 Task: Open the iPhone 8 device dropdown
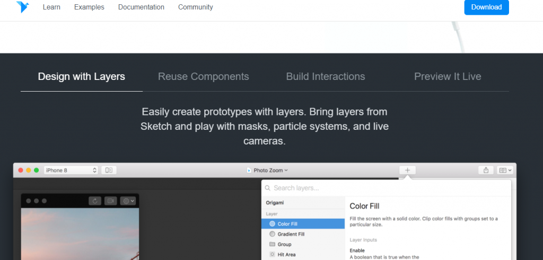point(71,170)
